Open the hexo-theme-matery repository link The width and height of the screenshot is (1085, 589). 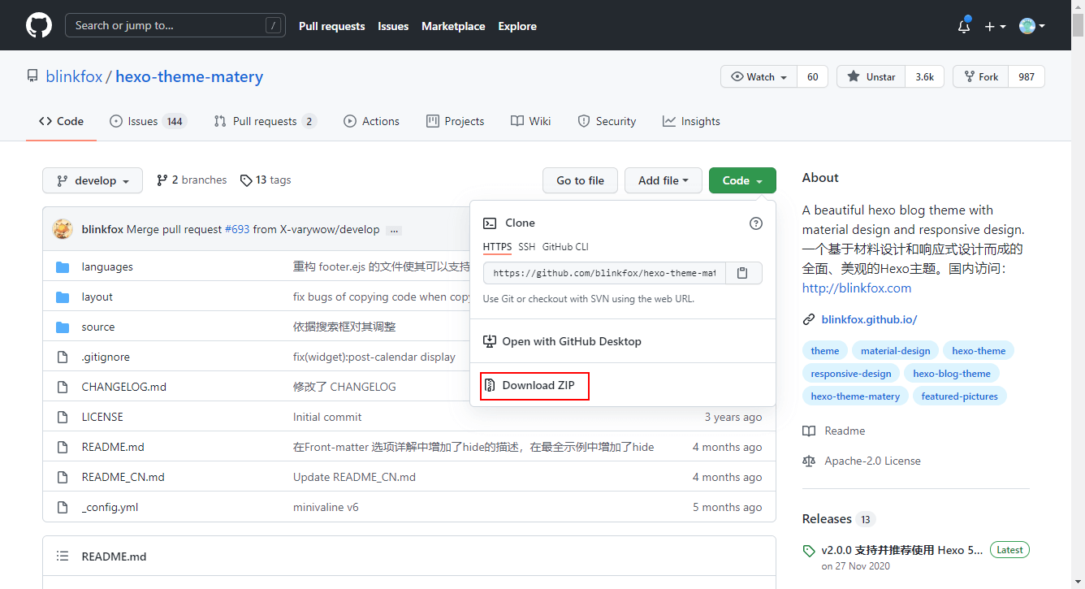[189, 76]
